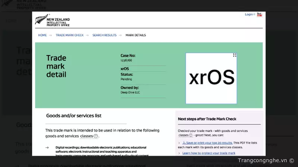
Task: Open 'Save or print your top 20 results' link
Action: [x=209, y=142]
